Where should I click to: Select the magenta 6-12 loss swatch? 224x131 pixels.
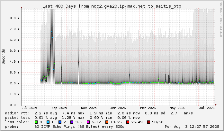[x=88, y=122]
